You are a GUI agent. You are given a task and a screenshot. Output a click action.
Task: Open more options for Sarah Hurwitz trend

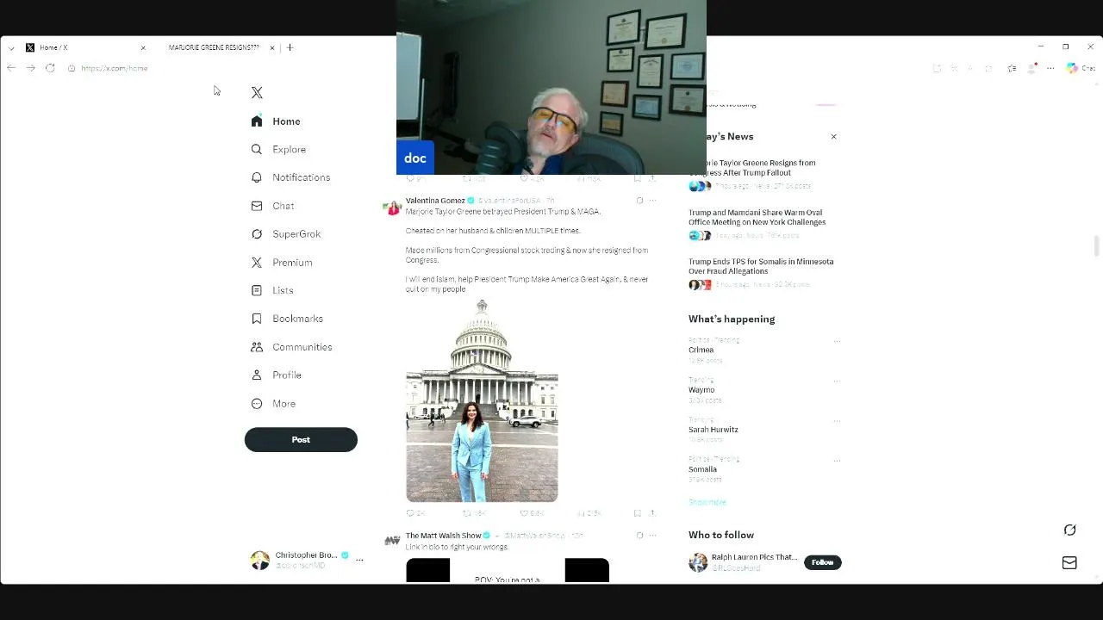[837, 421]
